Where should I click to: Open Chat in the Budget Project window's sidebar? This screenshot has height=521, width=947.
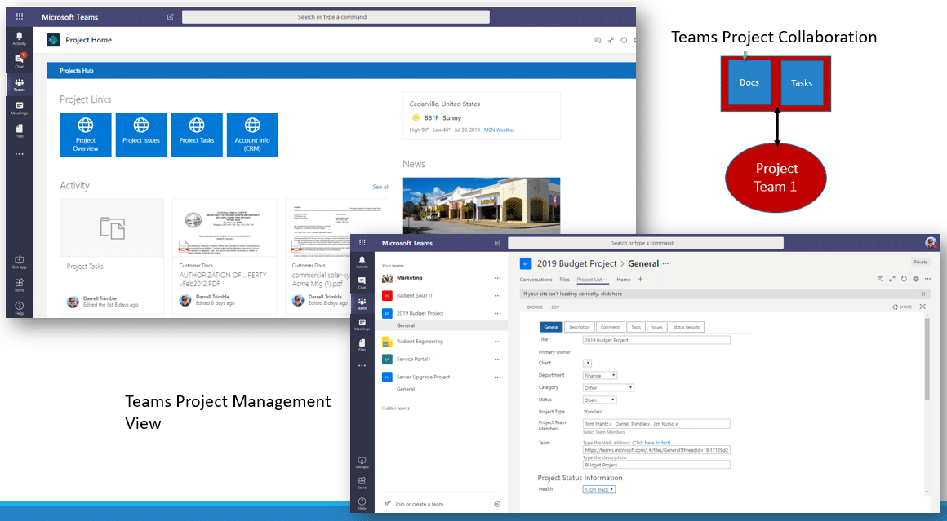pyautogui.click(x=362, y=283)
